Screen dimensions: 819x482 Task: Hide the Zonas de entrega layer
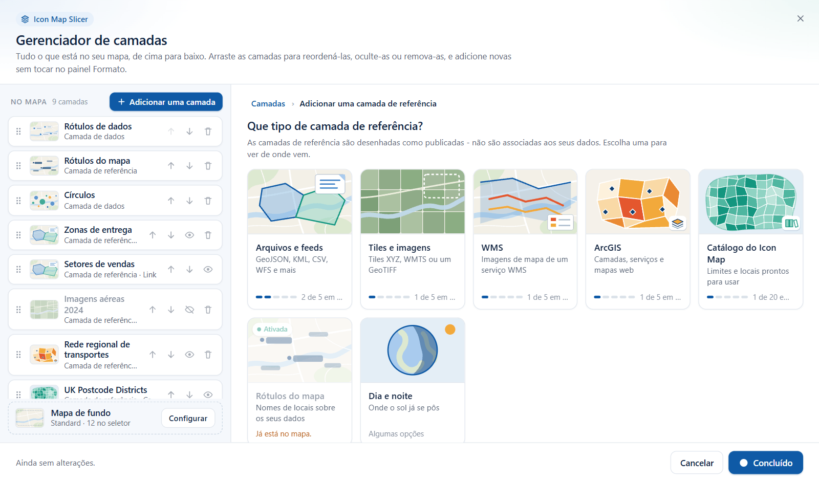coord(189,235)
